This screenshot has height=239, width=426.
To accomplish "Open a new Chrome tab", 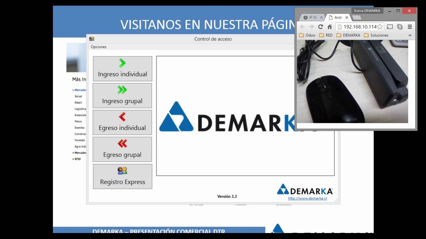I will [x=356, y=18].
